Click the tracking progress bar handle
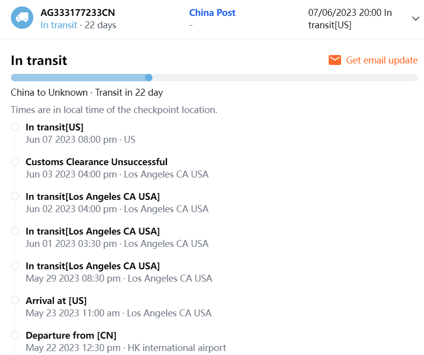The image size is (424, 355). point(148,77)
